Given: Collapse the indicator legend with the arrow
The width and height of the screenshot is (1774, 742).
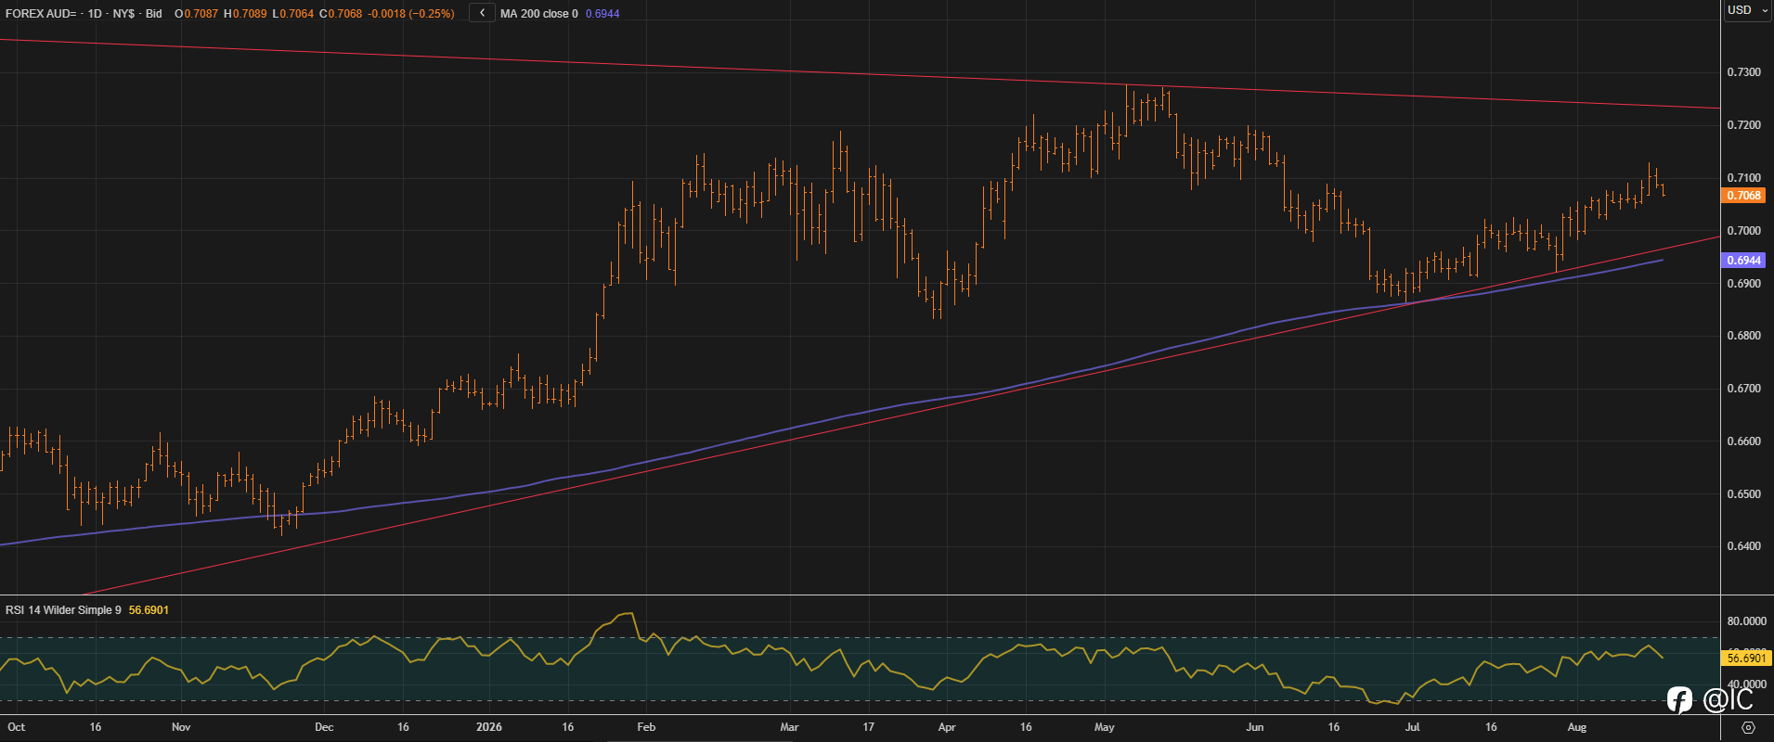Looking at the screenshot, I should (x=482, y=13).
